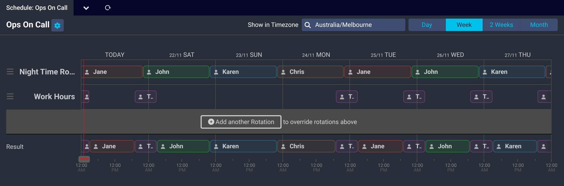Click the timezone search magnifier icon

[308, 25]
